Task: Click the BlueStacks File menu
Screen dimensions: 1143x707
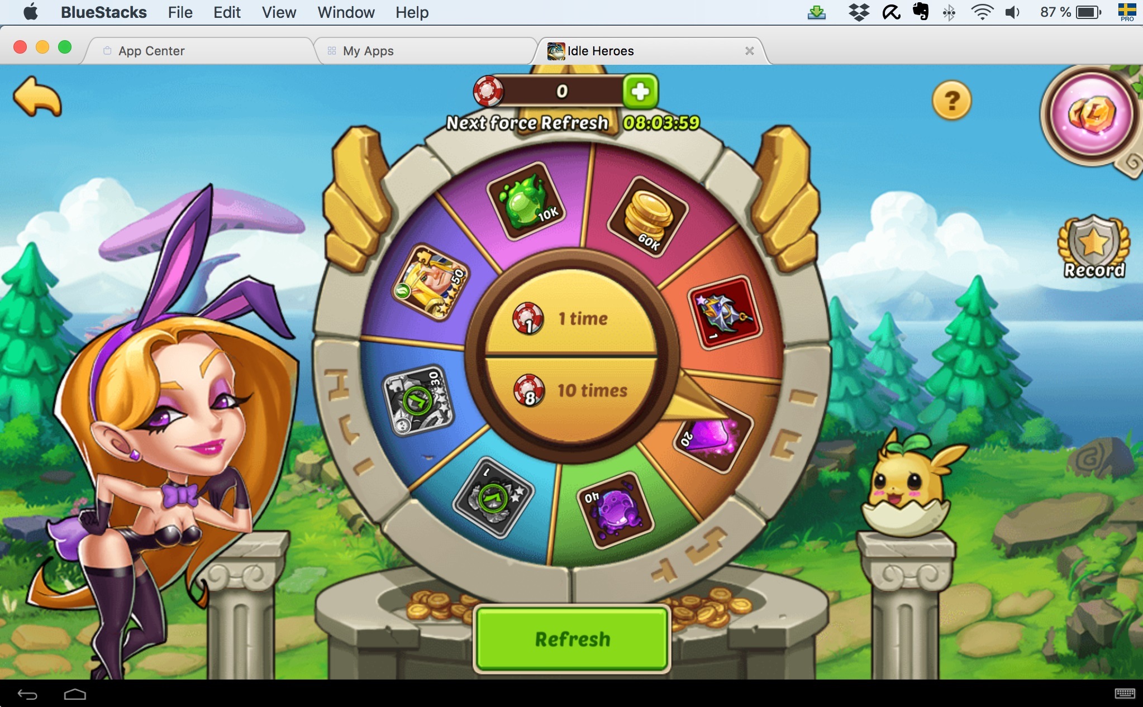Action: pos(178,11)
